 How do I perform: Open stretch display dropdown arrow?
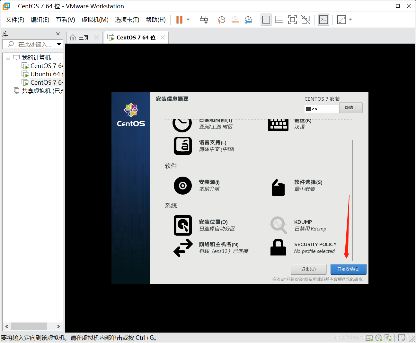click(350, 20)
